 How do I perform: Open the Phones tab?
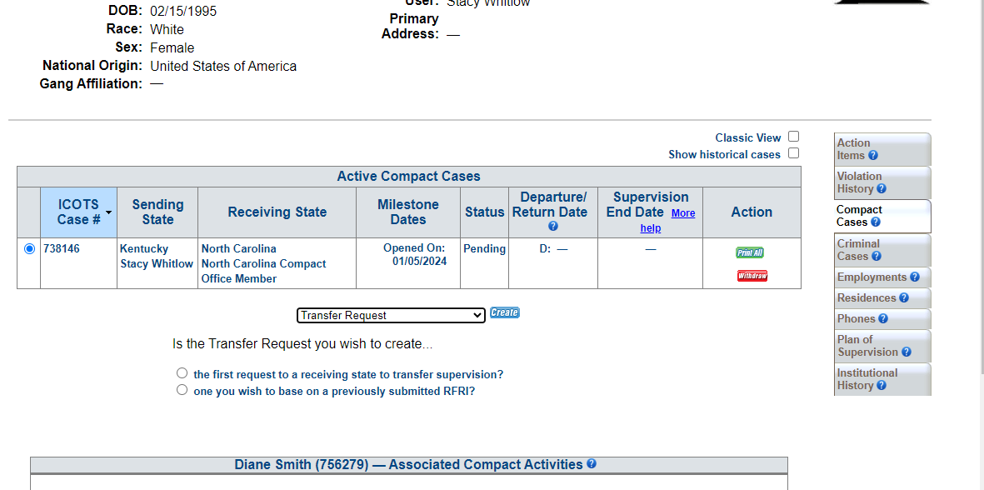882,318
